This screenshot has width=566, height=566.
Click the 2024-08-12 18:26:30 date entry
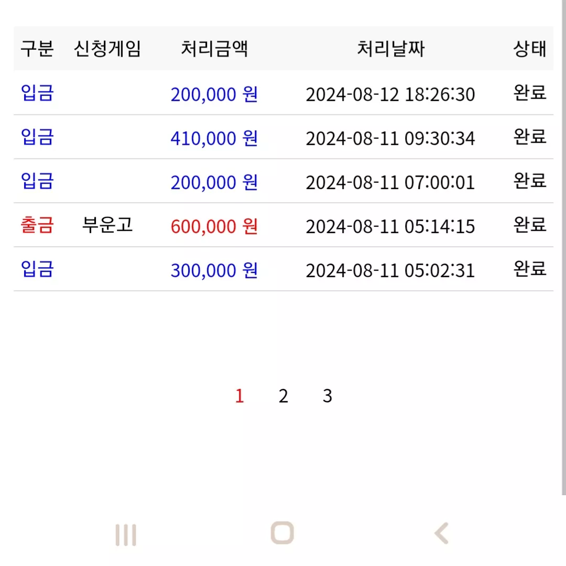390,94
